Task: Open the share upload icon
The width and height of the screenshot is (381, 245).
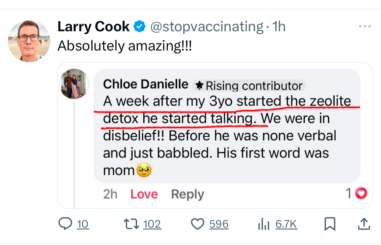Action: tap(364, 224)
